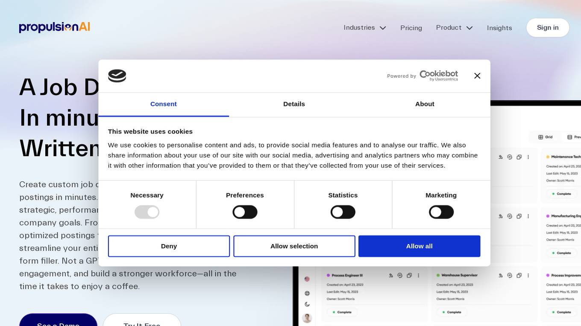Duplicate the Process Engineer III card
The image size is (581, 326).
tap(409, 275)
